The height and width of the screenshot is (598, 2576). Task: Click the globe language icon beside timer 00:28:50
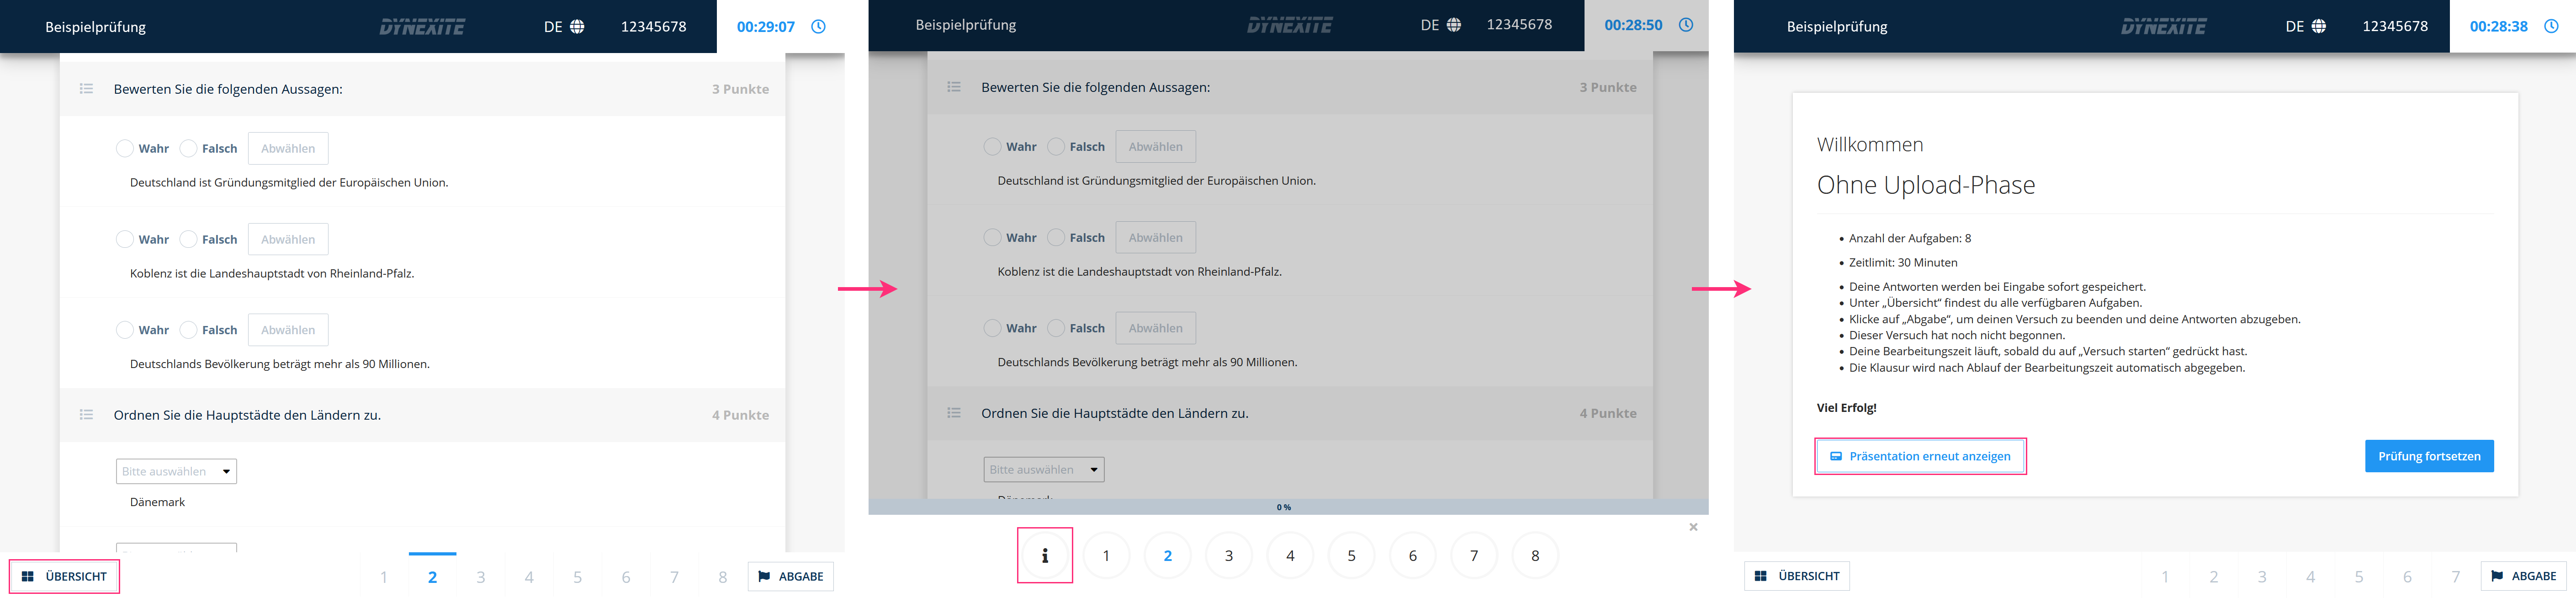tap(1454, 25)
